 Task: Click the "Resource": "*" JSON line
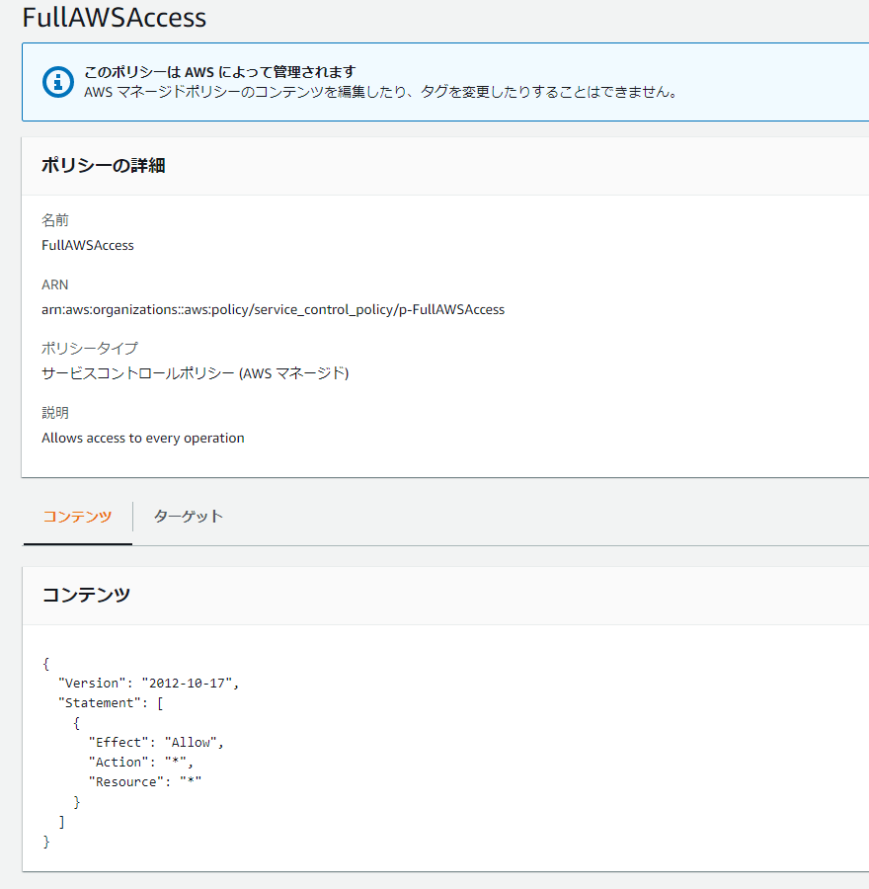point(144,782)
